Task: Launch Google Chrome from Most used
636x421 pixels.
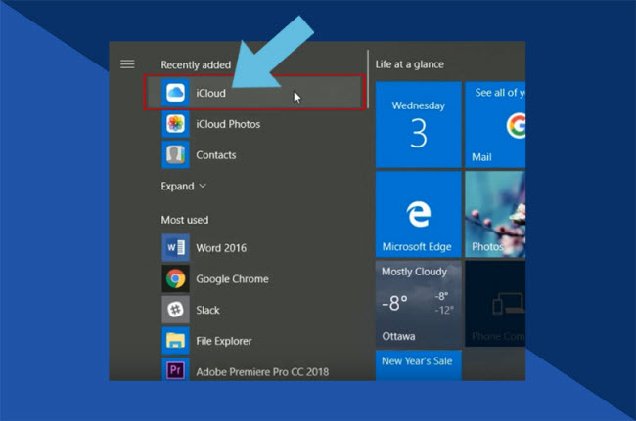Action: [175, 278]
